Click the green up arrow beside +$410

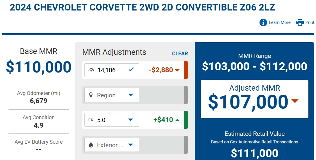(x=177, y=120)
